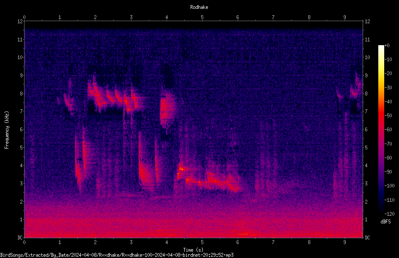
Task: Click the 5 second mark on bottom axis
Action: (x=202, y=242)
